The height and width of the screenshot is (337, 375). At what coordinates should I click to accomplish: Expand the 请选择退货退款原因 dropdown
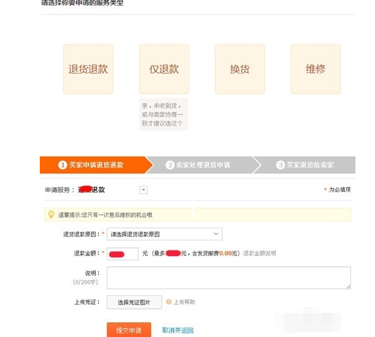[165, 234]
